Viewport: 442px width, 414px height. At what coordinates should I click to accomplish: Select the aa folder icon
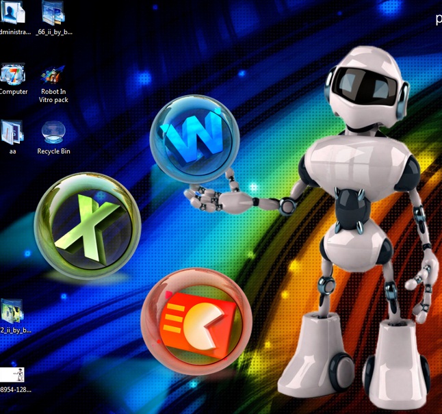(12, 132)
